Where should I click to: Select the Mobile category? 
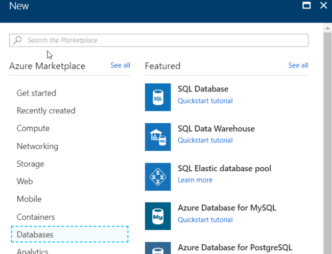click(x=29, y=199)
